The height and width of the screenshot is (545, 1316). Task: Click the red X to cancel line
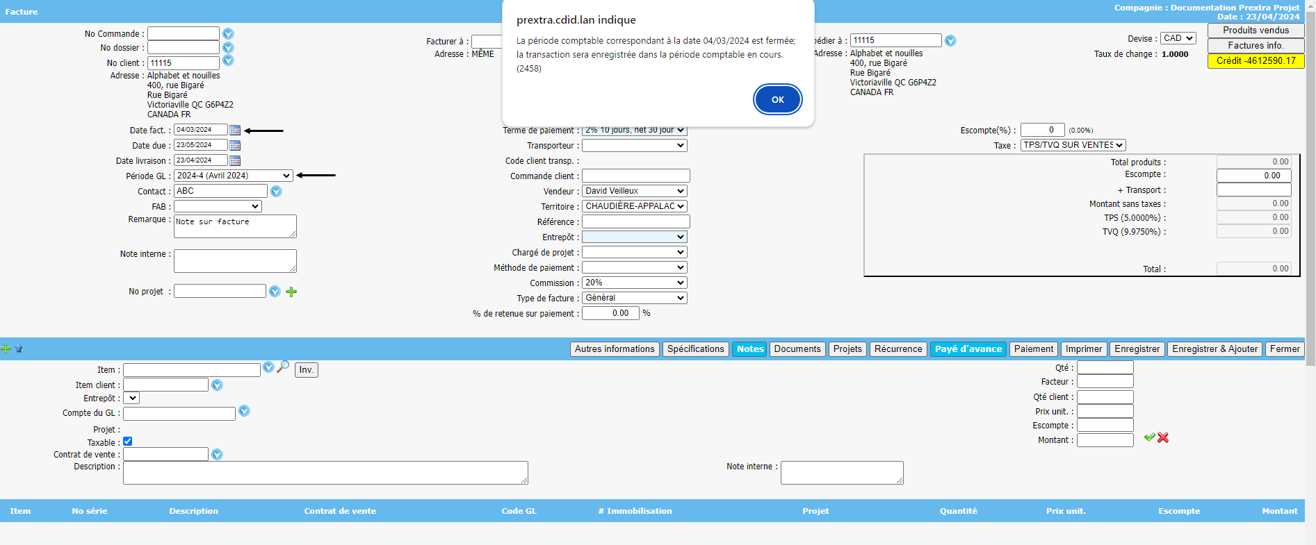point(1163,437)
